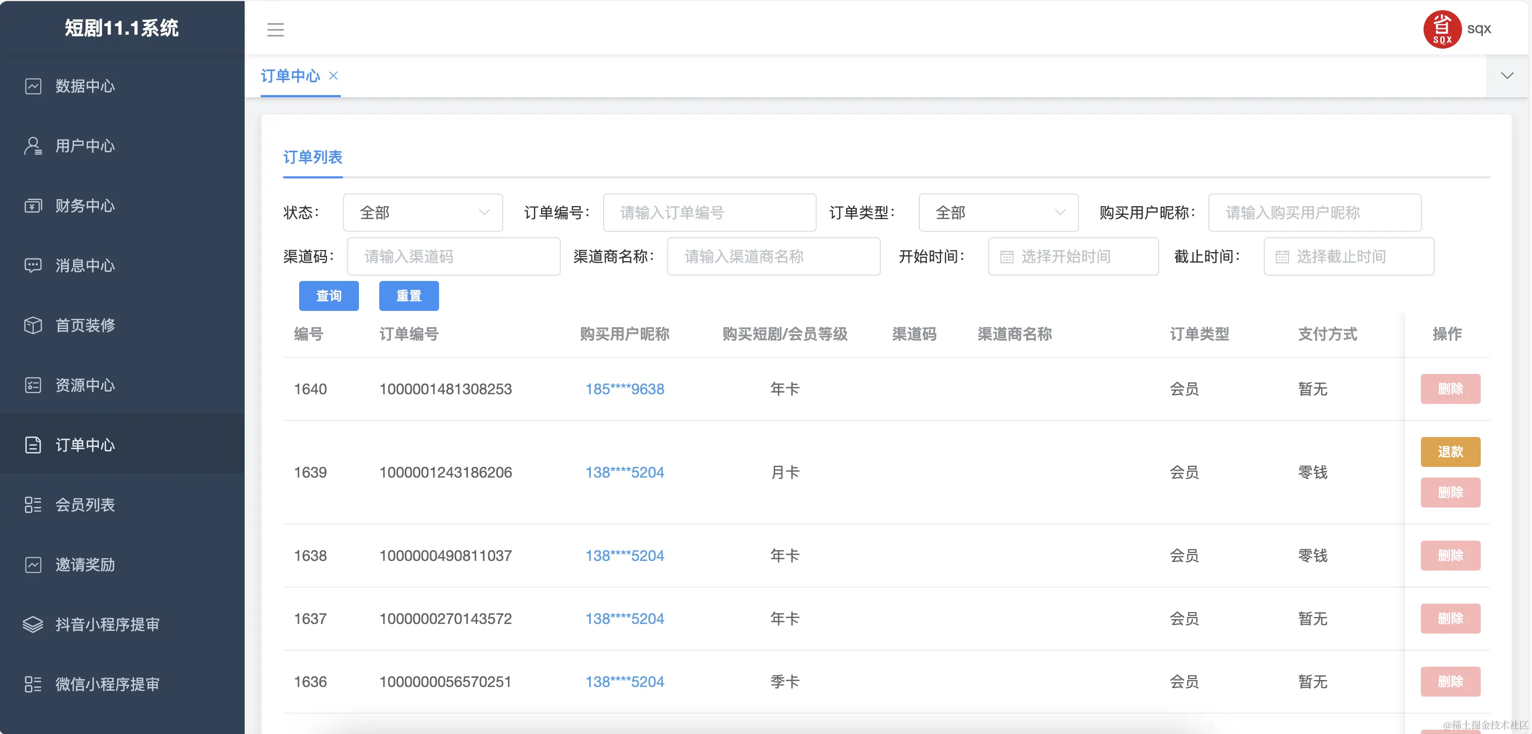Open 微信小程序提审 section
Image resolution: width=1532 pixels, height=734 pixels.
(106, 685)
